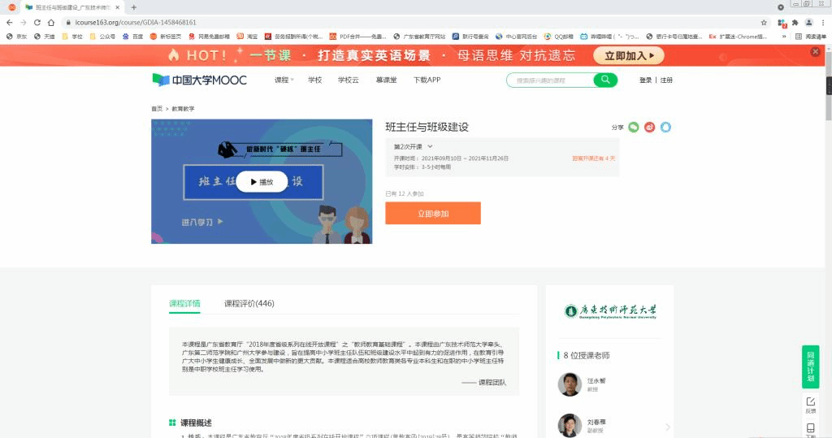Bookmark this page with the star icon

coord(764,22)
